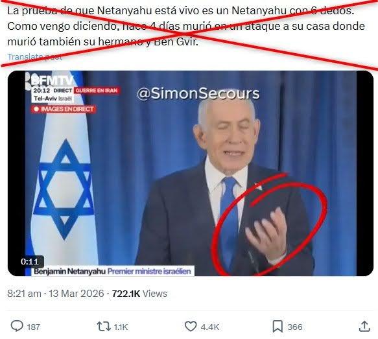Click the 8:21 am timestamp link
378x339 pixels.
[x=24, y=294]
